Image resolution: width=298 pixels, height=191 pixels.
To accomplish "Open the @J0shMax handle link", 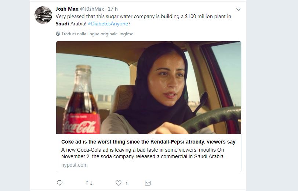I will tap(92, 9).
